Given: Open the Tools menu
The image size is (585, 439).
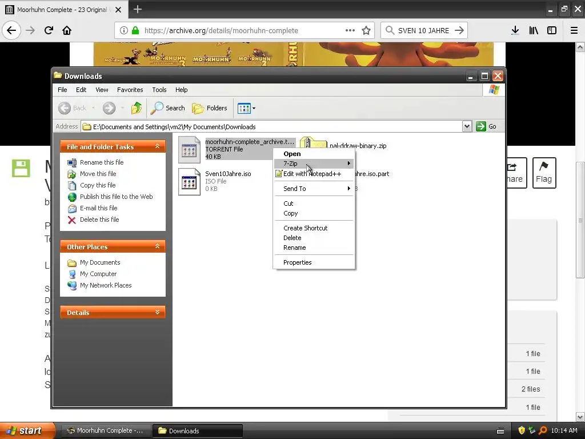Looking at the screenshot, I should click(159, 90).
